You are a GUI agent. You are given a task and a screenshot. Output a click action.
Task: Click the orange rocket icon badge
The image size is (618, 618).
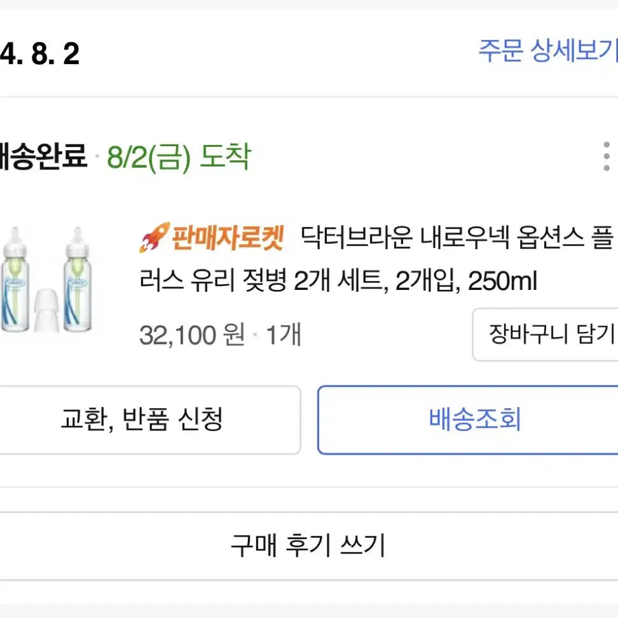tap(155, 237)
